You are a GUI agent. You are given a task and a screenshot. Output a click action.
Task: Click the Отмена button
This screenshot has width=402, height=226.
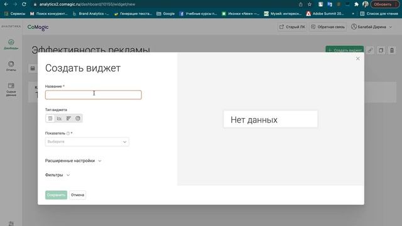tap(77, 195)
